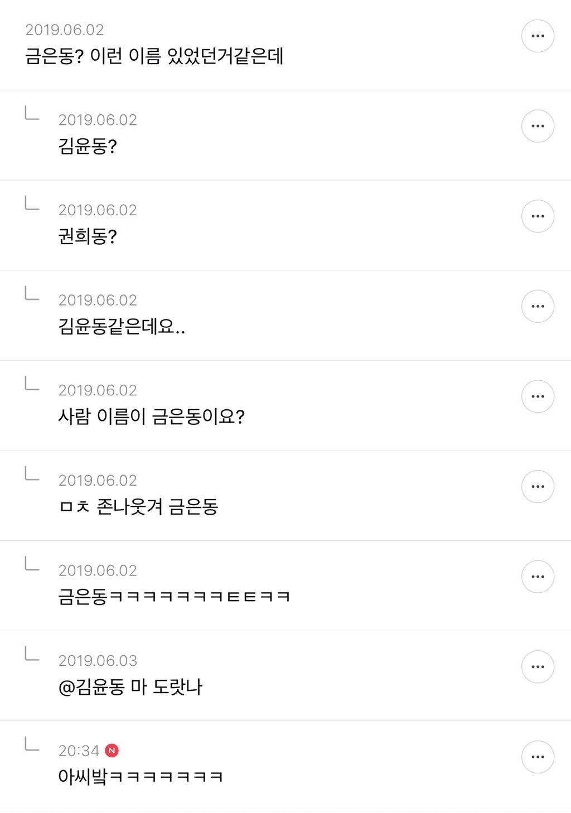Open options for 사람 이름이 금은동이요? reply

538,396
